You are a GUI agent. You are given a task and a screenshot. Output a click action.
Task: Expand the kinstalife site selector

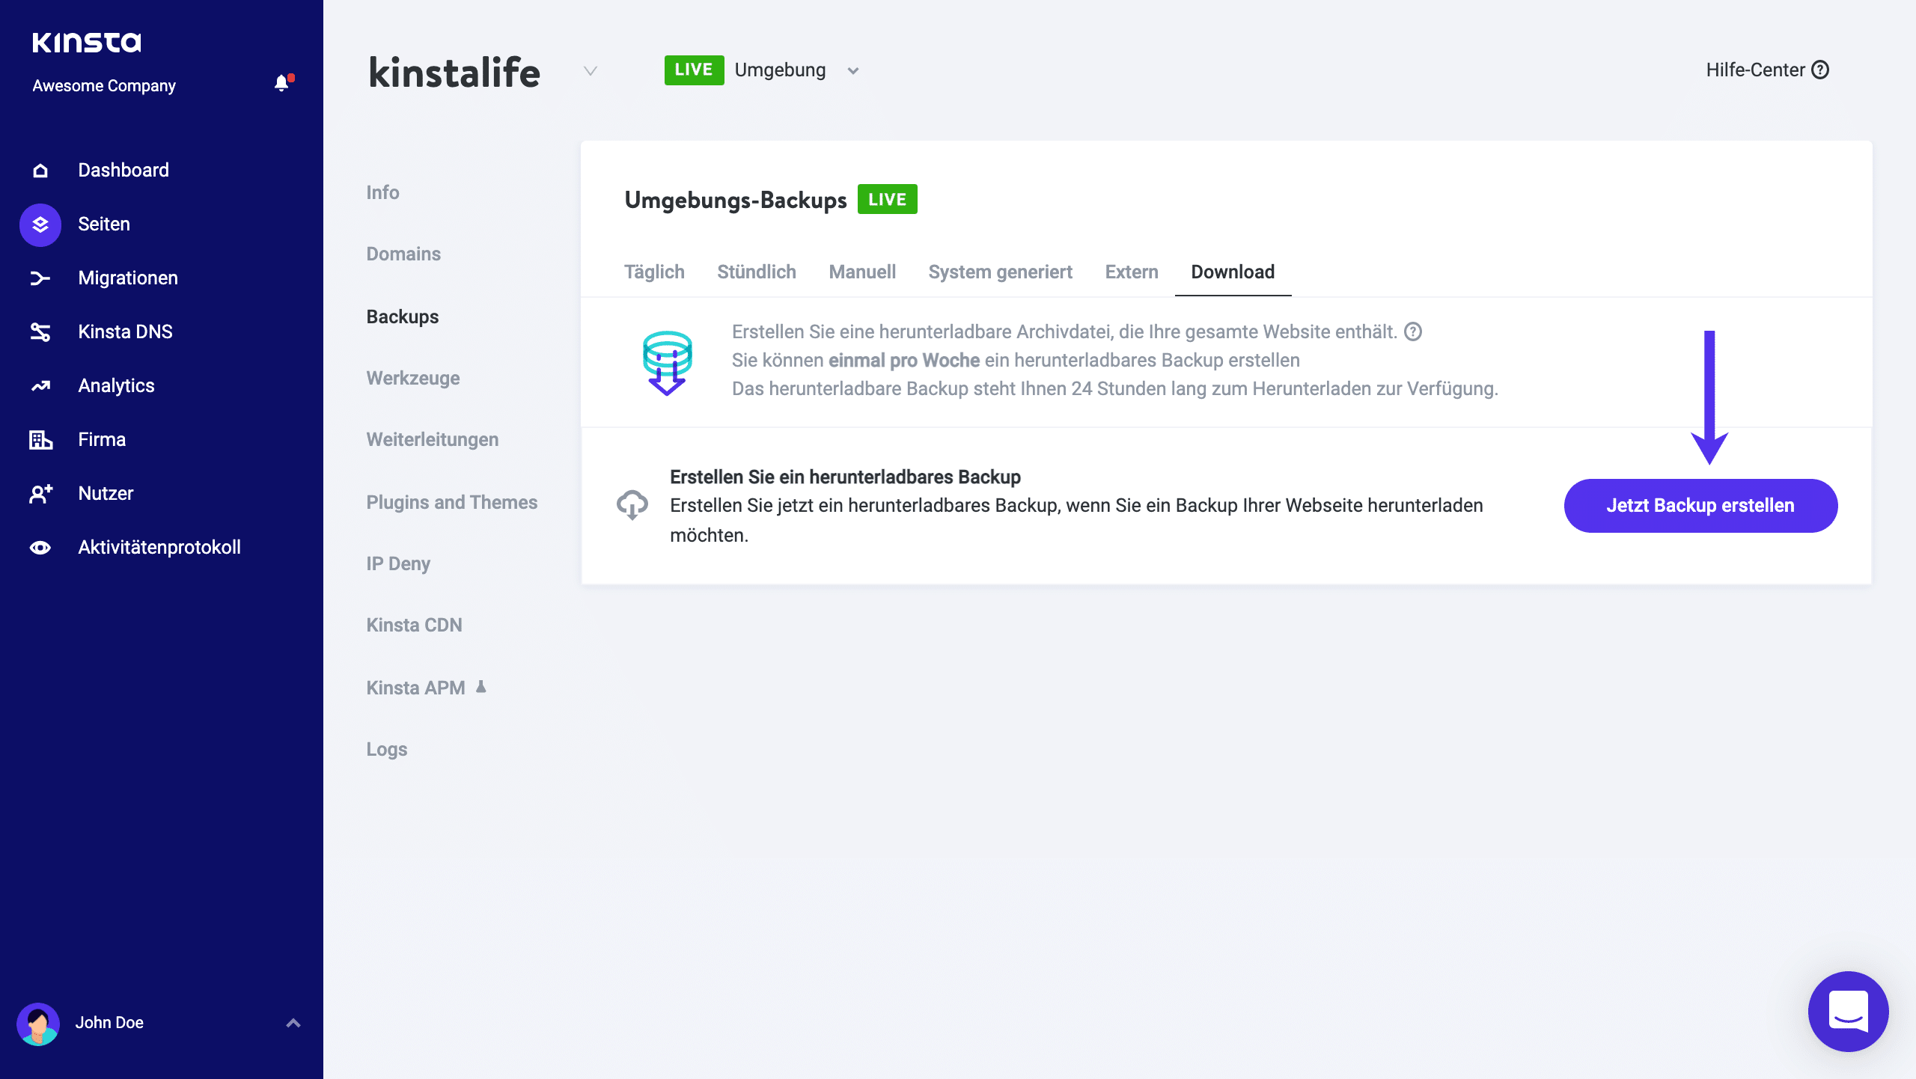[x=591, y=72]
